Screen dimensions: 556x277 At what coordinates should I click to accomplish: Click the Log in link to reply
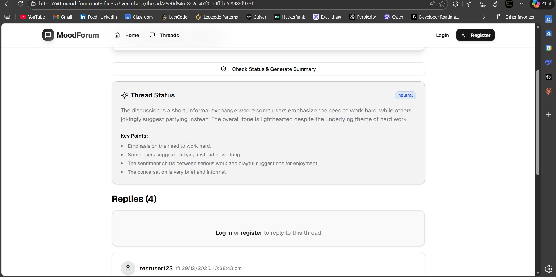pos(224,233)
